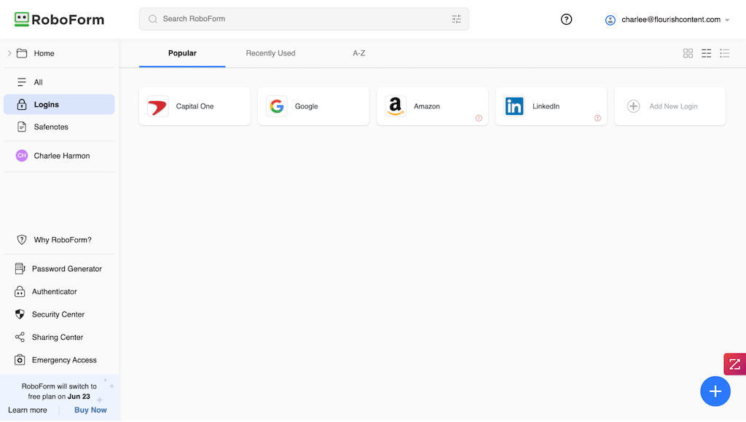Click the Search RoboForm field
746x422 pixels.
[x=299, y=19]
